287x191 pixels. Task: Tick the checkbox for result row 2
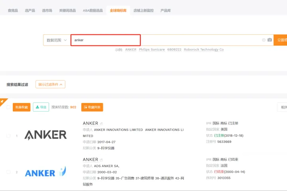pos(8,172)
